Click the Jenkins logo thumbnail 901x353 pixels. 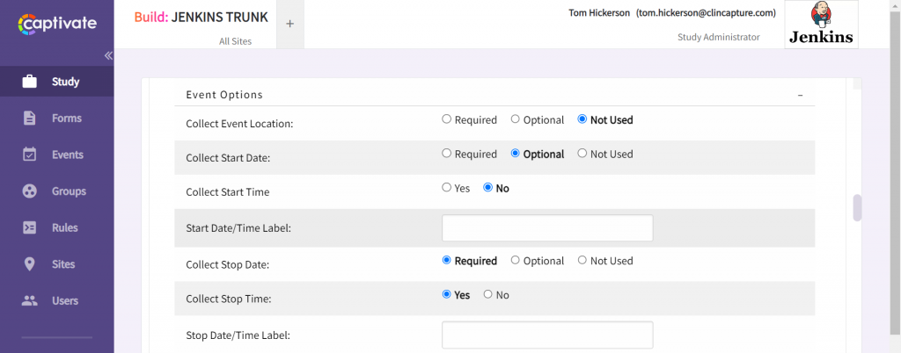[x=821, y=25]
